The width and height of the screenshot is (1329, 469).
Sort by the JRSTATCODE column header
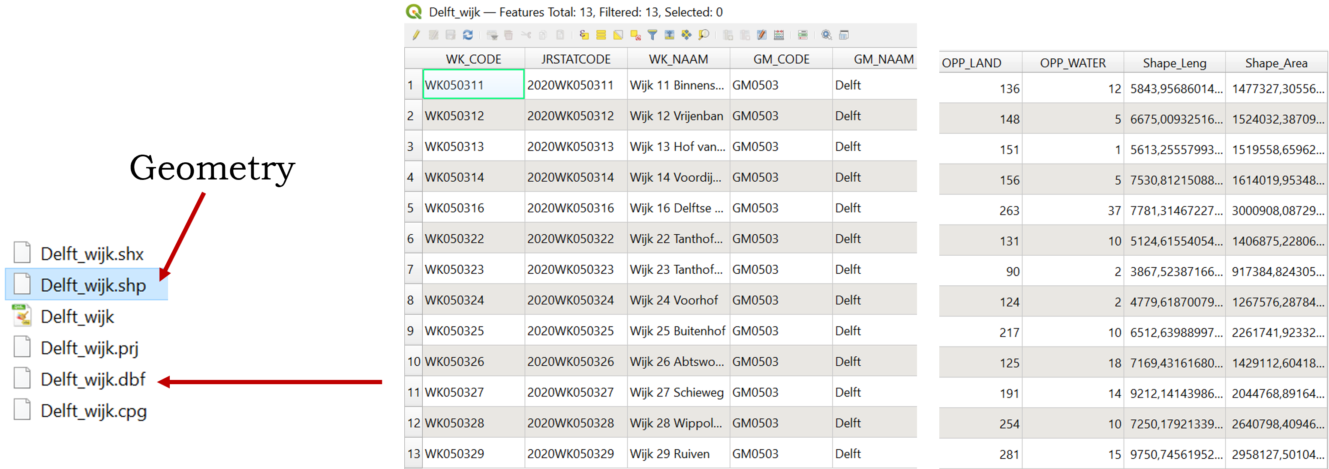pos(576,59)
